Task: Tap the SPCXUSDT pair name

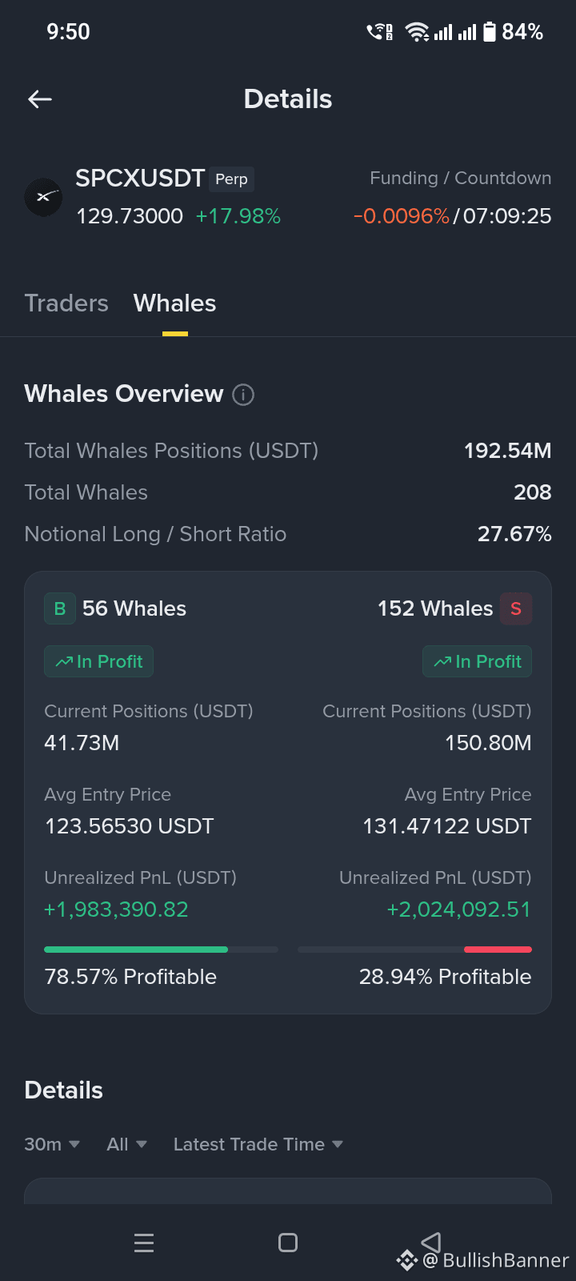Action: point(140,178)
